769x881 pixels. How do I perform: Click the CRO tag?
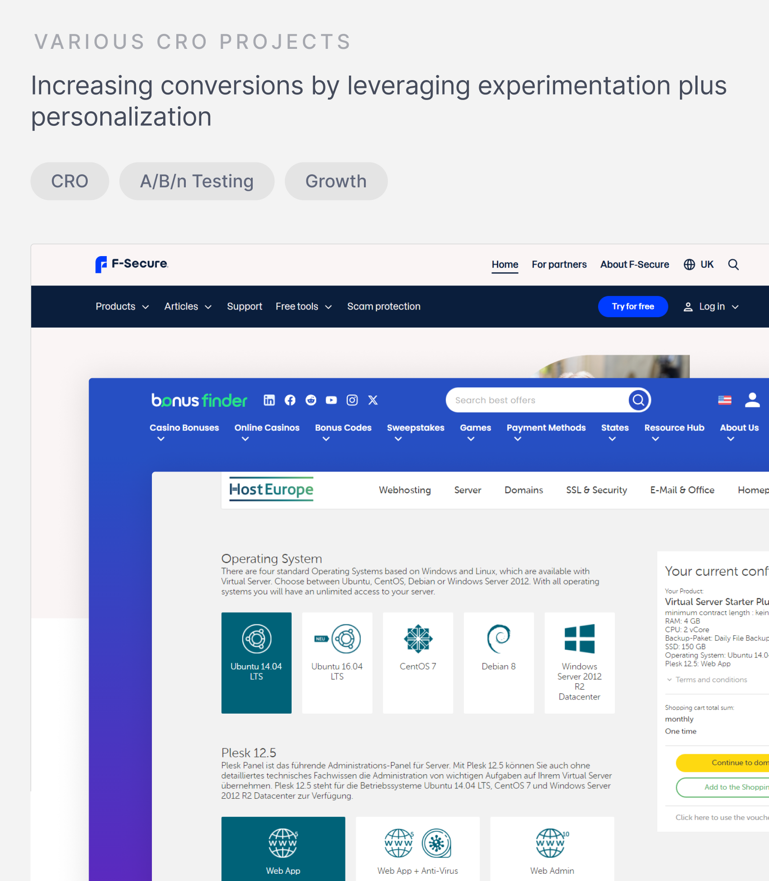pyautogui.click(x=70, y=181)
